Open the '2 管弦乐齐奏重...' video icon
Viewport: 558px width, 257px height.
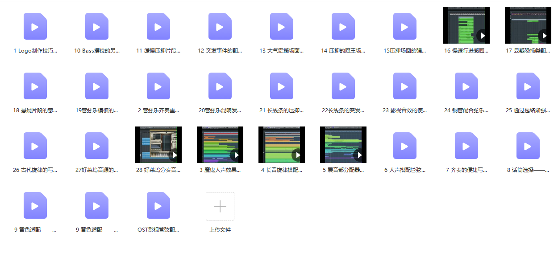click(x=158, y=86)
